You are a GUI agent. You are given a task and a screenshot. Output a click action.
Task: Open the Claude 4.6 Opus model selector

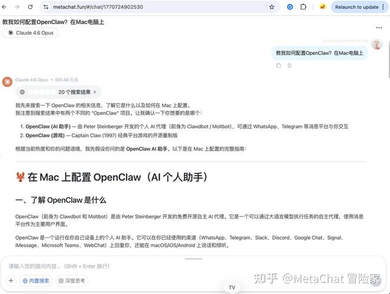31,33
